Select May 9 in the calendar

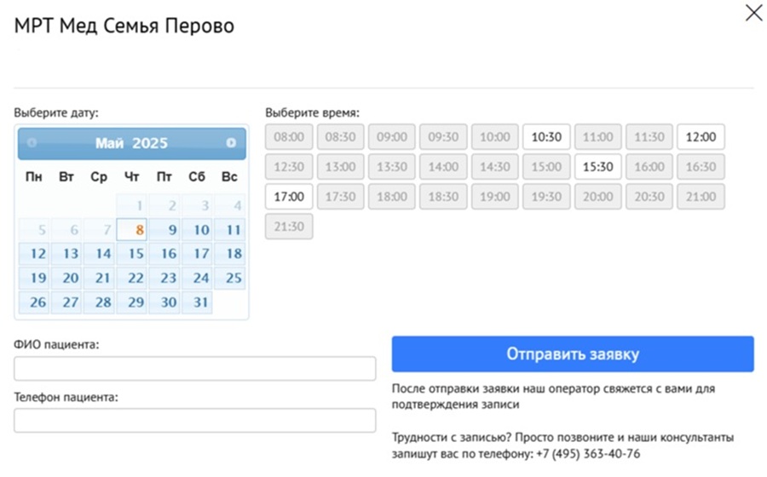click(164, 230)
